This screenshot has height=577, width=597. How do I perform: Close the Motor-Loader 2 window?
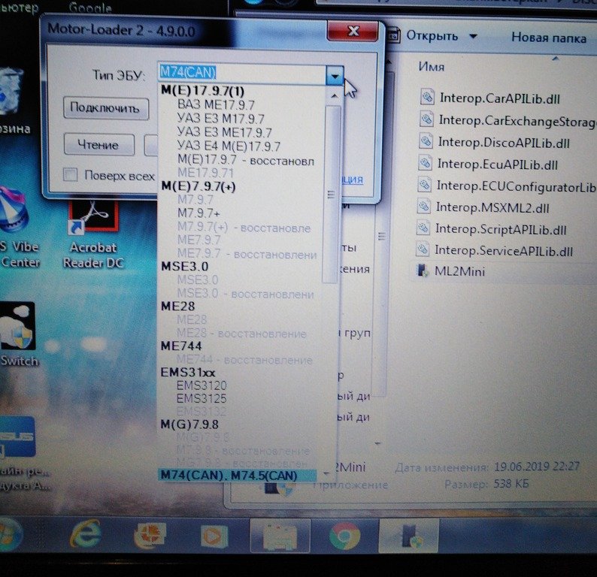point(353,31)
